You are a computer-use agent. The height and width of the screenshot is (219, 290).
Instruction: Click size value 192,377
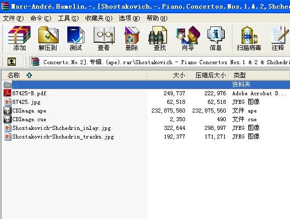[x=174, y=137]
